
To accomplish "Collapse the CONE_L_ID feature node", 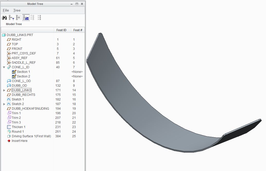I will tap(4, 67).
